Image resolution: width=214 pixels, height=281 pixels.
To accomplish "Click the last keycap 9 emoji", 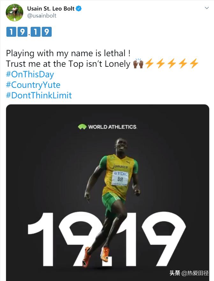I will click(x=47, y=32).
